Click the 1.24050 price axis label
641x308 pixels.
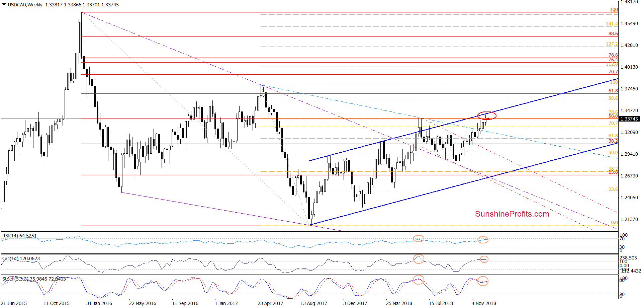point(629,198)
